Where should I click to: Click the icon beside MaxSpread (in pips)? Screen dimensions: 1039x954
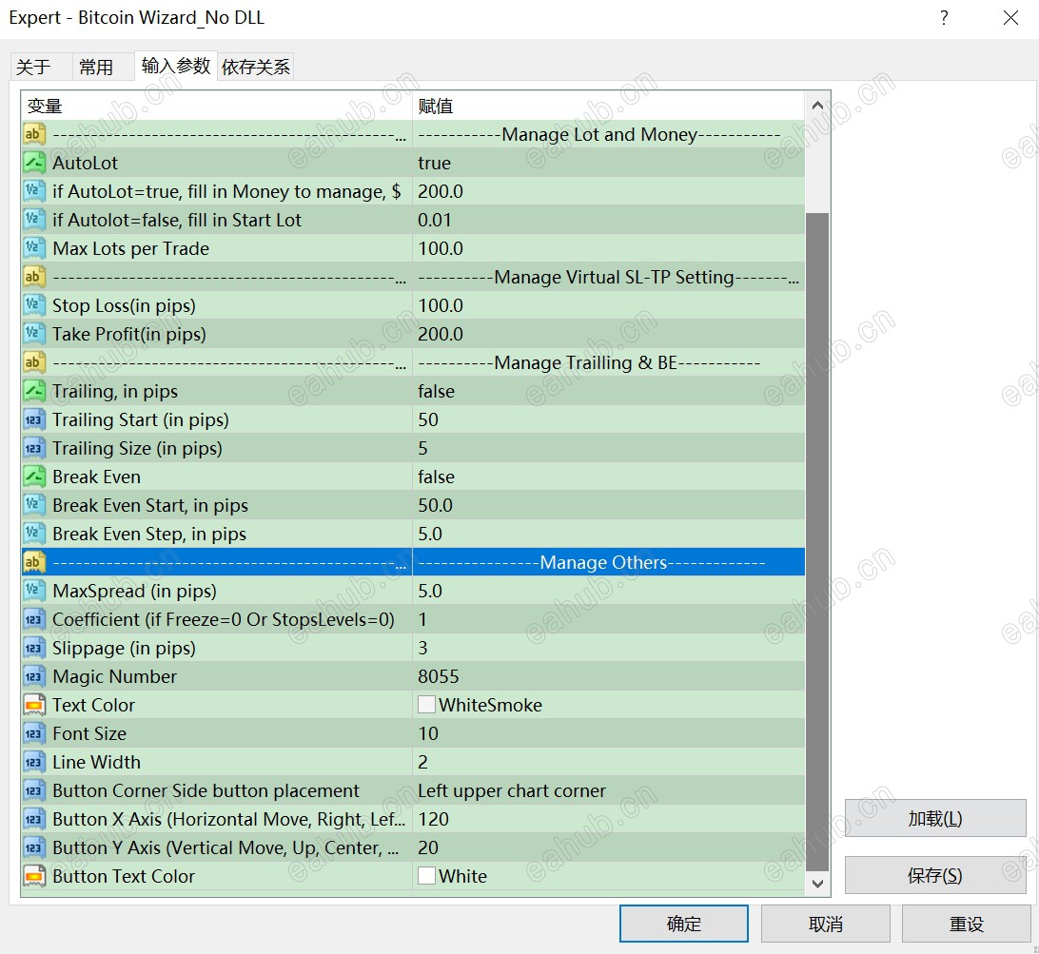(34, 590)
